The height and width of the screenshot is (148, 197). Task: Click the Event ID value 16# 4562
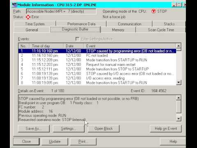point(159,91)
